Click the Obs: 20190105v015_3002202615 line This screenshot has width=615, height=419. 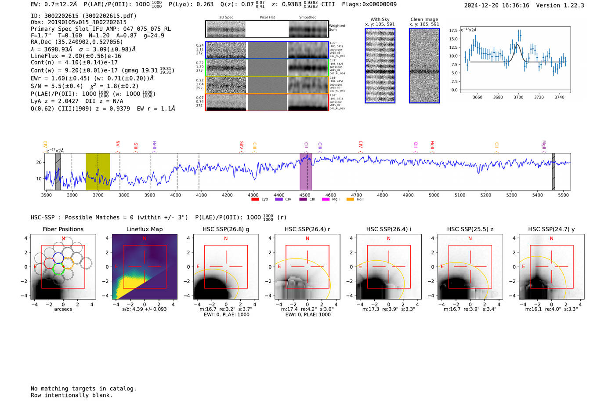point(79,22)
